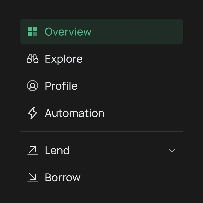This screenshot has height=203, width=203.
Task: Click the Explore binoculars icon
Action: [x=32, y=59]
